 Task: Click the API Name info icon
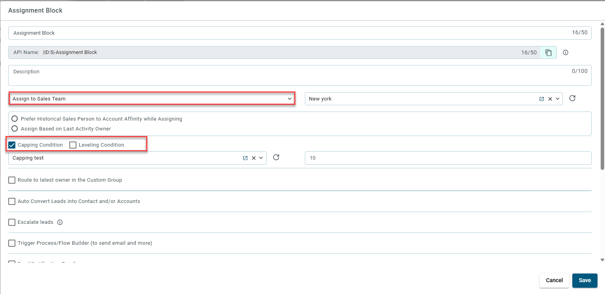[x=566, y=52]
